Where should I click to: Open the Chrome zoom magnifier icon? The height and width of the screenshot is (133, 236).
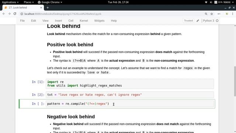206,14
